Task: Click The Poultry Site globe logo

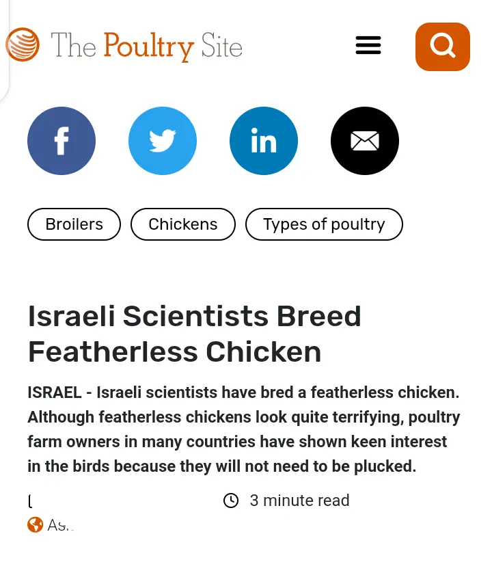Action: pyautogui.click(x=24, y=44)
